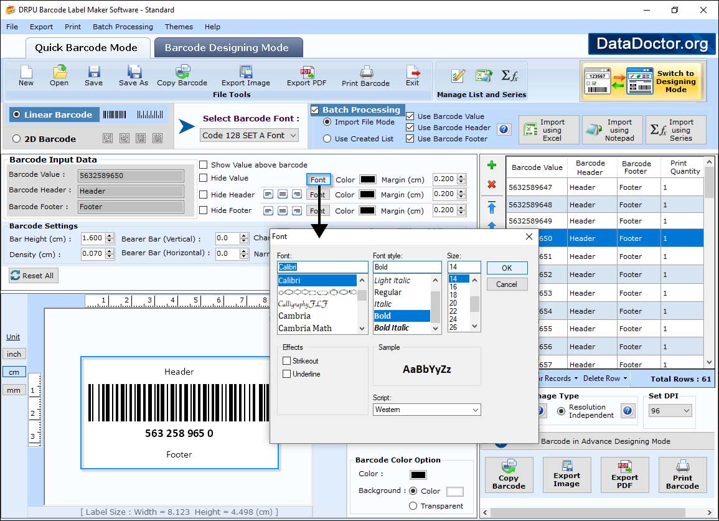Select the mm unit button
The height and width of the screenshot is (521, 719).
pos(14,390)
